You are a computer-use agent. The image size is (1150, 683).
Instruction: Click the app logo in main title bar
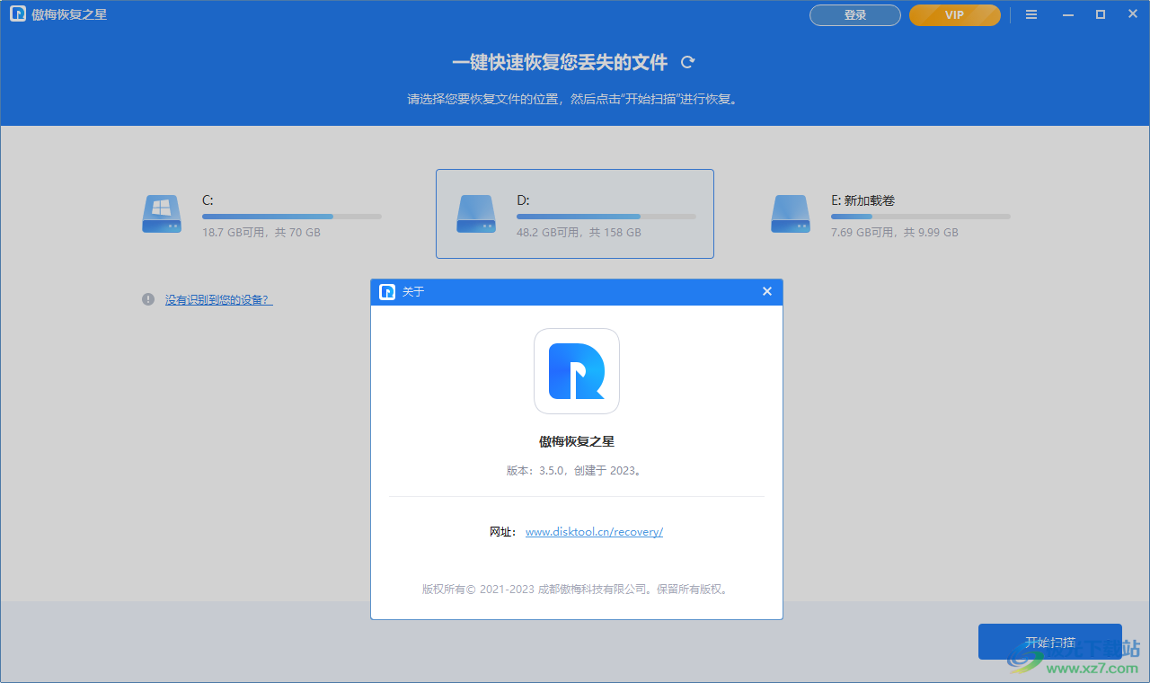pos(18,14)
